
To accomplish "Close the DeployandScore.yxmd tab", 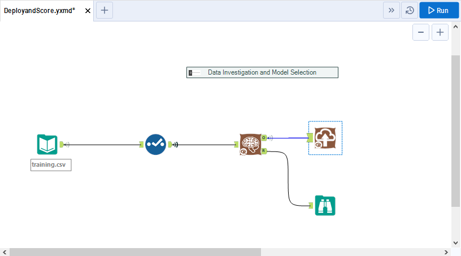I will pyautogui.click(x=88, y=11).
